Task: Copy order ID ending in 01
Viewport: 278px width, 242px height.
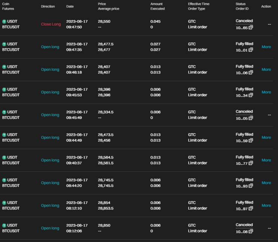Action: click(251, 50)
